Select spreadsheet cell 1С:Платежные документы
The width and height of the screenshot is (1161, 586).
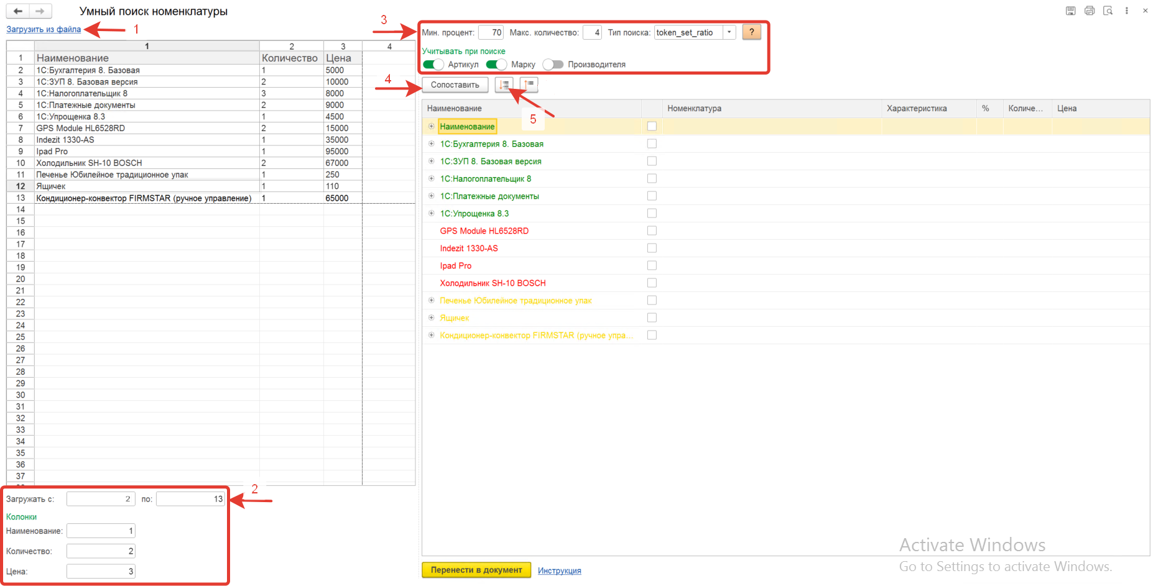[x=147, y=105]
